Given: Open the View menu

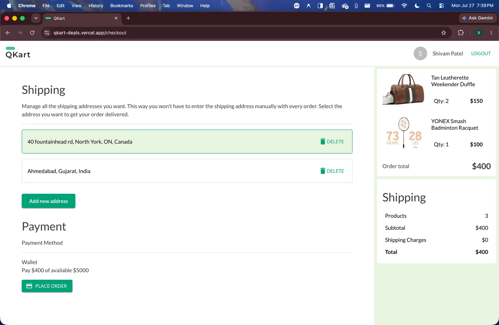Looking at the screenshot, I should pos(76,6).
